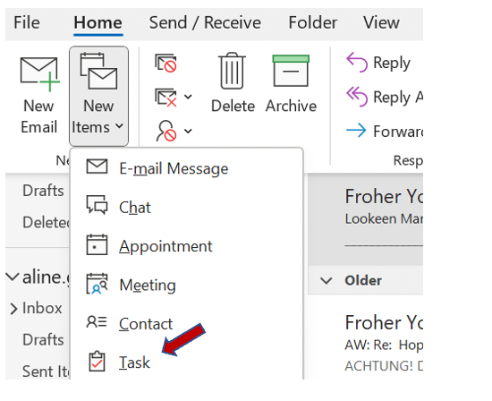Open the File tab
Screen dimensions: 492x401
[x=27, y=23]
